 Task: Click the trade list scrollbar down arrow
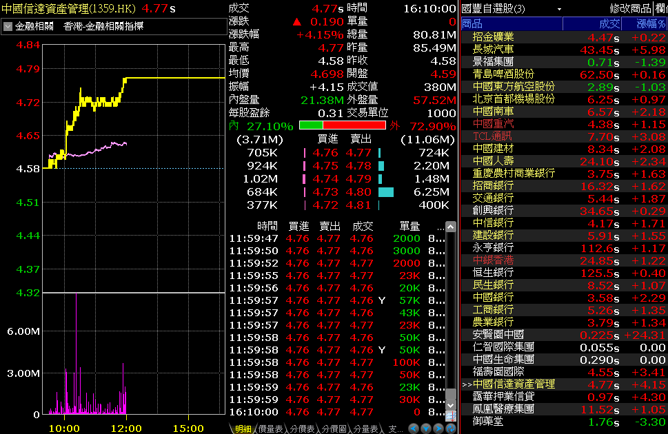(x=451, y=405)
